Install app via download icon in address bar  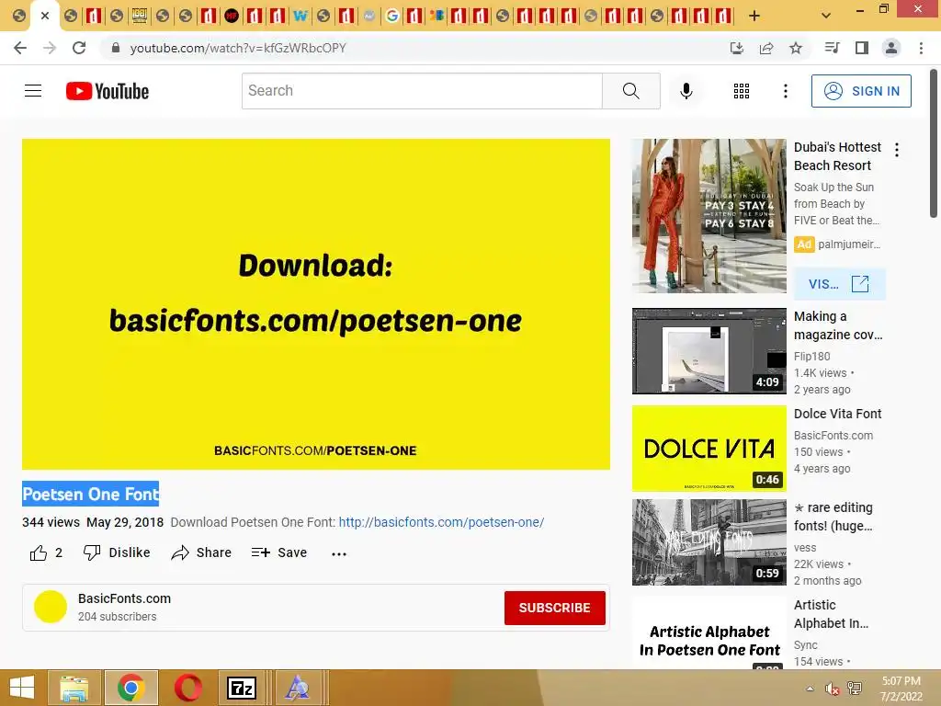point(736,48)
